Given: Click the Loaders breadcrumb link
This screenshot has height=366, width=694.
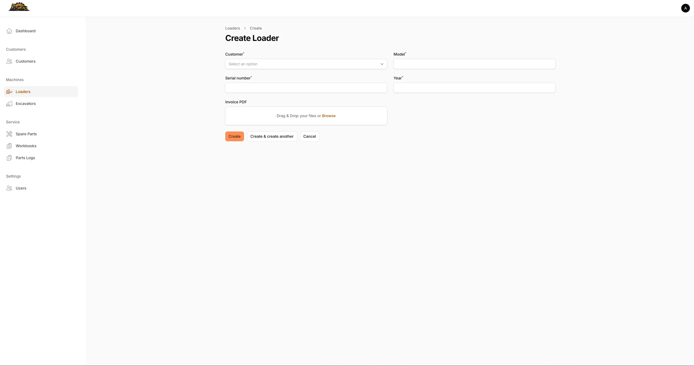Looking at the screenshot, I should tap(233, 28).
